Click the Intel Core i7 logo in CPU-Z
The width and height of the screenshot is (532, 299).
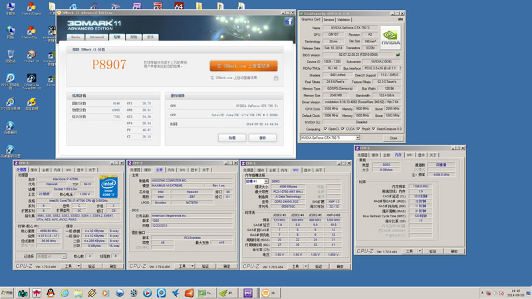pyautogui.click(x=108, y=186)
